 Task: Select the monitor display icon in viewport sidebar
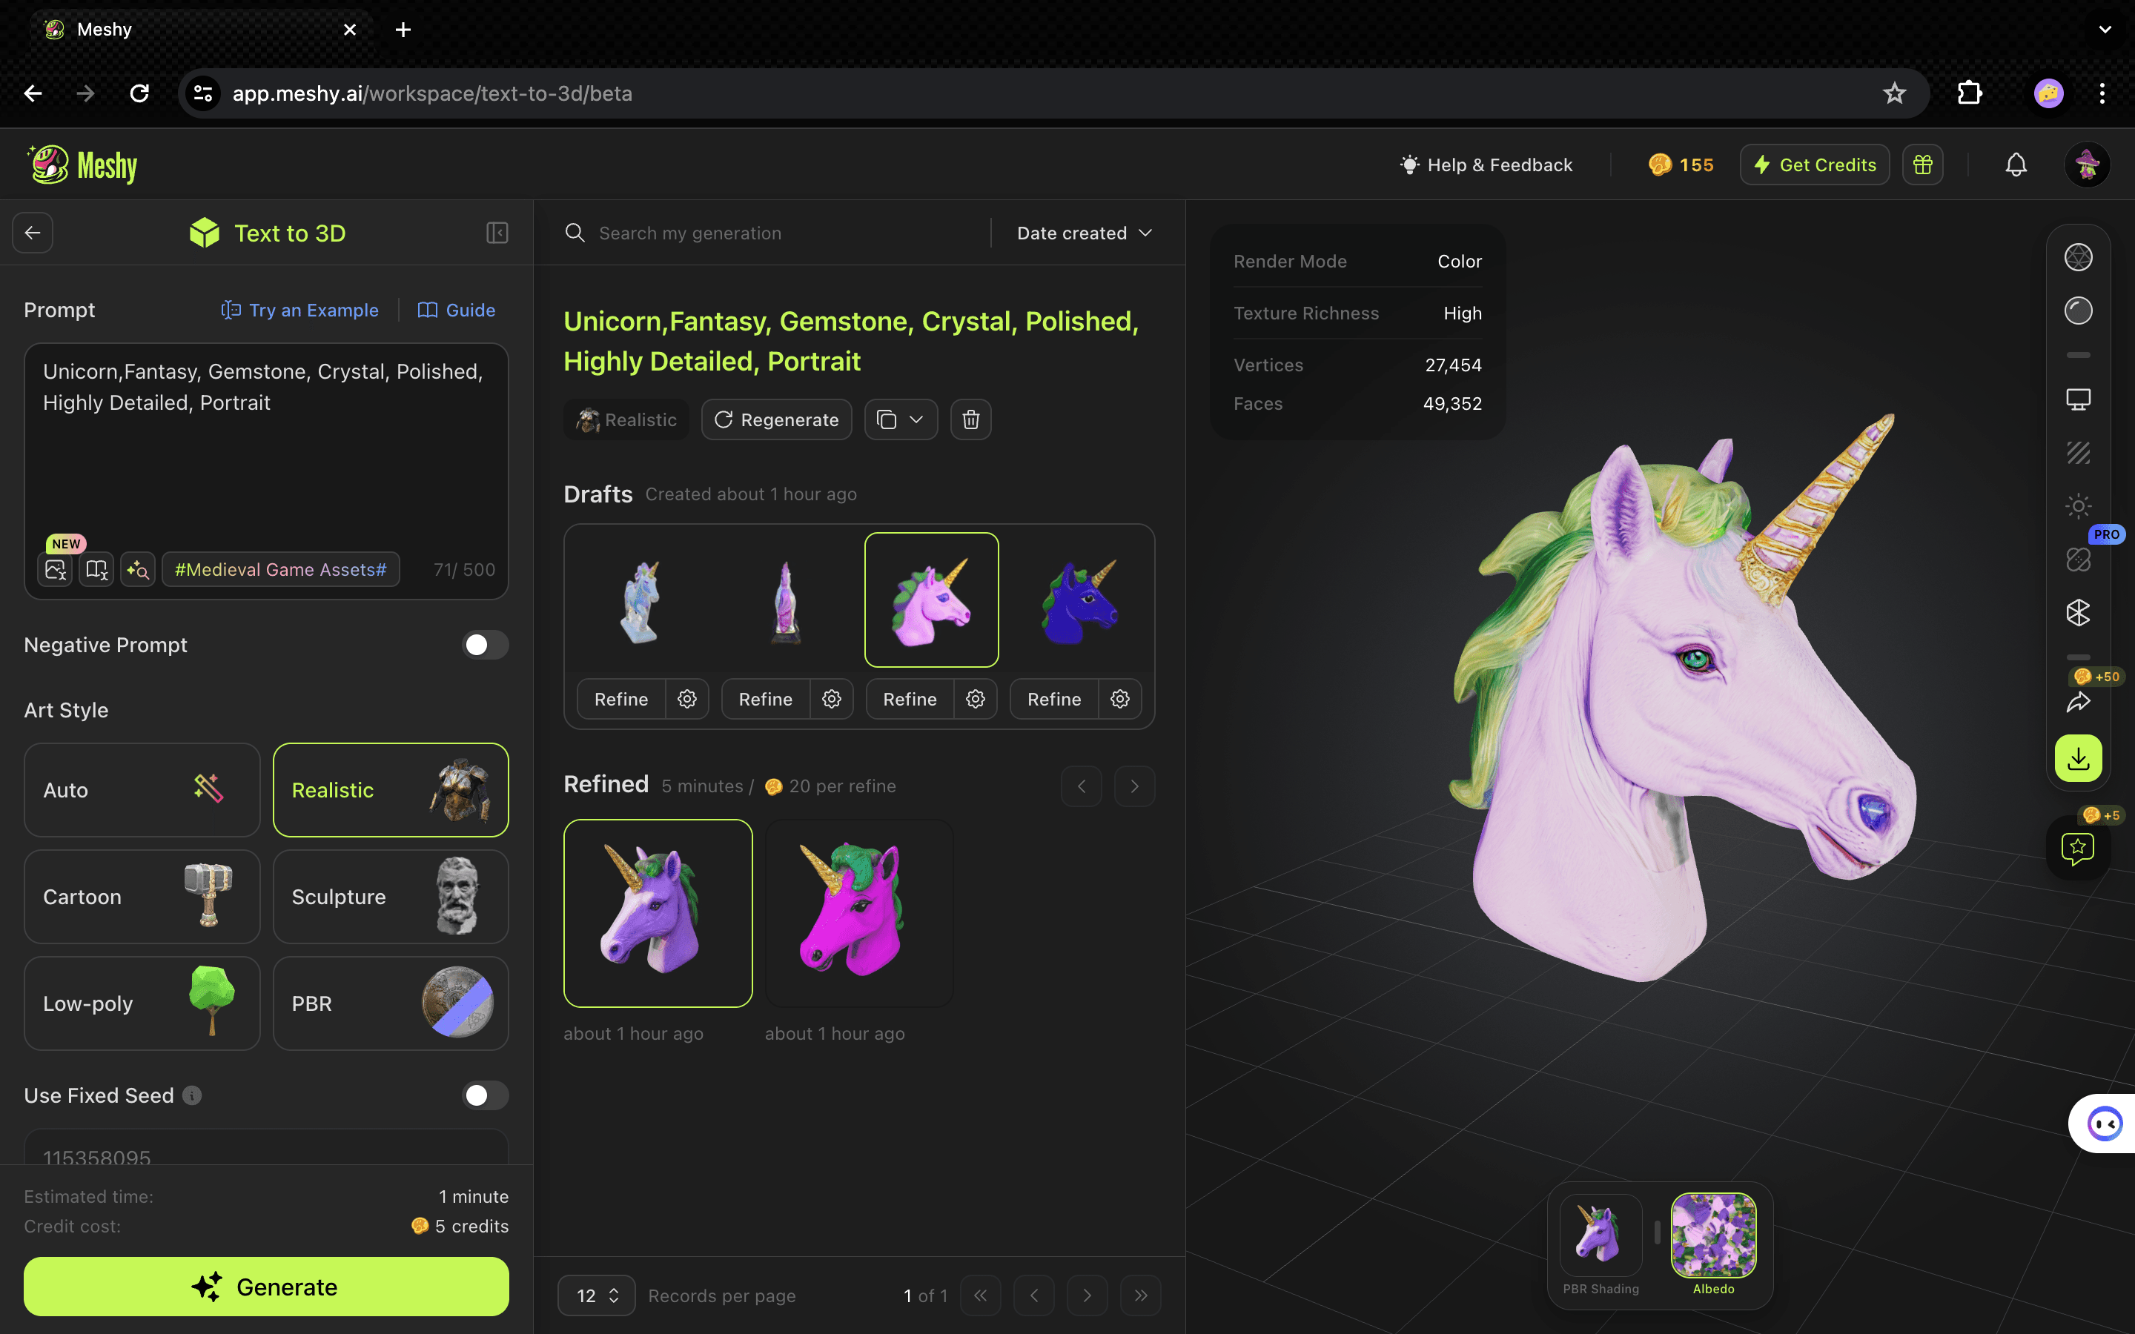(2079, 399)
